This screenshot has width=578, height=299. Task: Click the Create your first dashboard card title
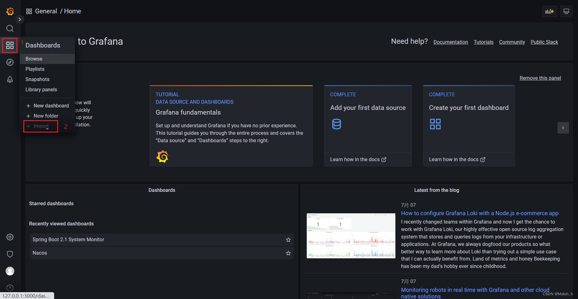(x=468, y=108)
